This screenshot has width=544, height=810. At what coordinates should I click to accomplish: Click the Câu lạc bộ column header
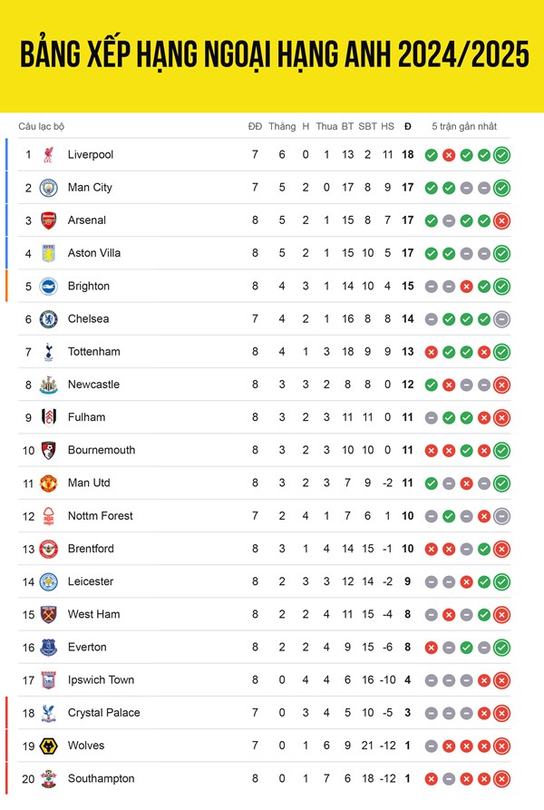pos(42,127)
